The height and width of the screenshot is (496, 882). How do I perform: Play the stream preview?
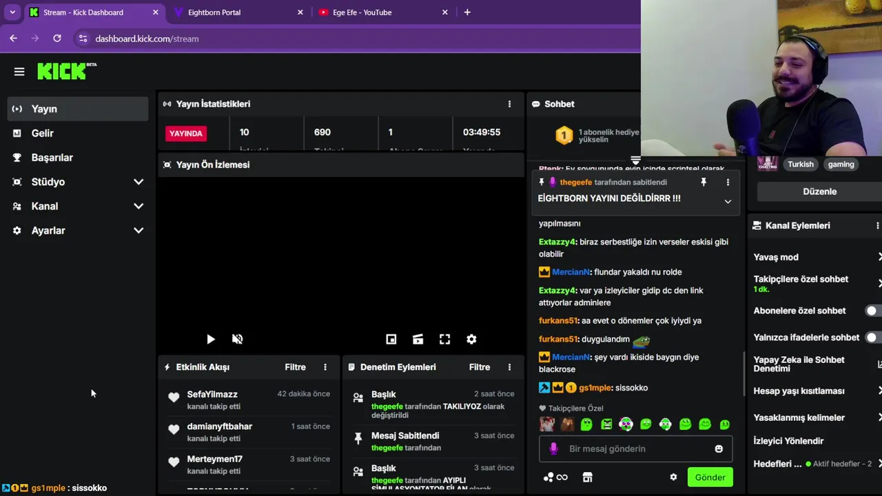[211, 339]
